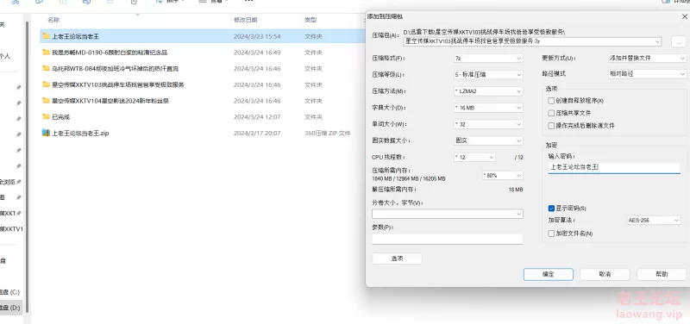690x324 pixels.
Task: Select 星空传媒XKTV103 folder name
Action: [118, 84]
